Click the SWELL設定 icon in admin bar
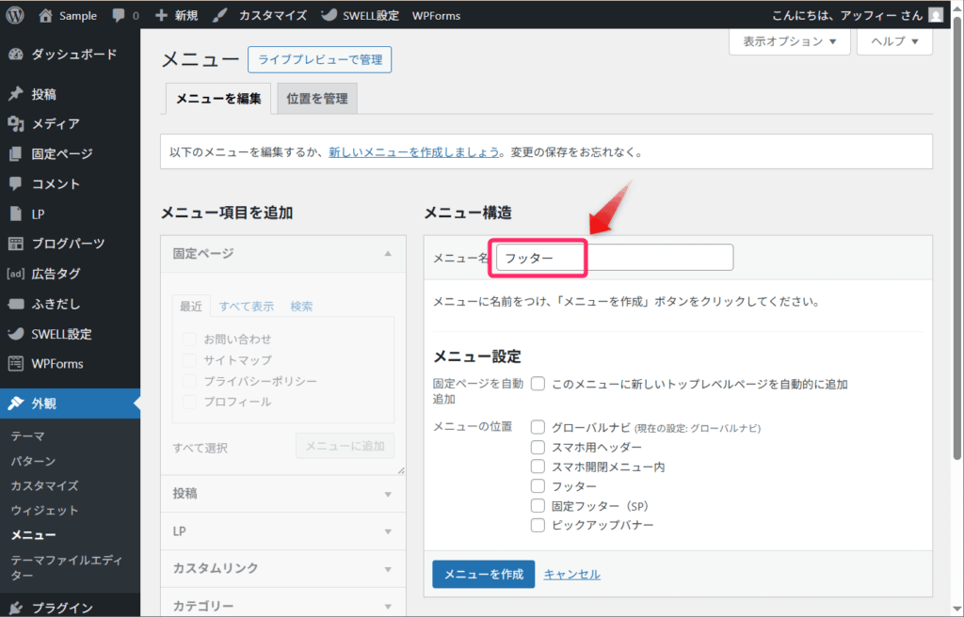 coord(329,15)
